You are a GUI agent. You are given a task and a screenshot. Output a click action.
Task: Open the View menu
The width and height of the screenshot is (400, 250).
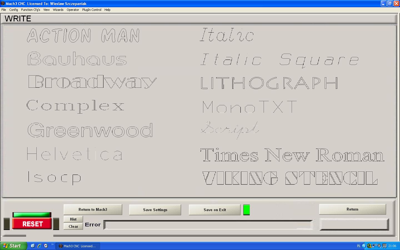pos(46,10)
